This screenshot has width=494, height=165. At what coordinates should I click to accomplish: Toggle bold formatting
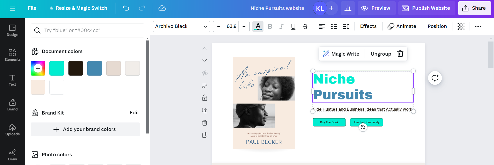click(270, 26)
